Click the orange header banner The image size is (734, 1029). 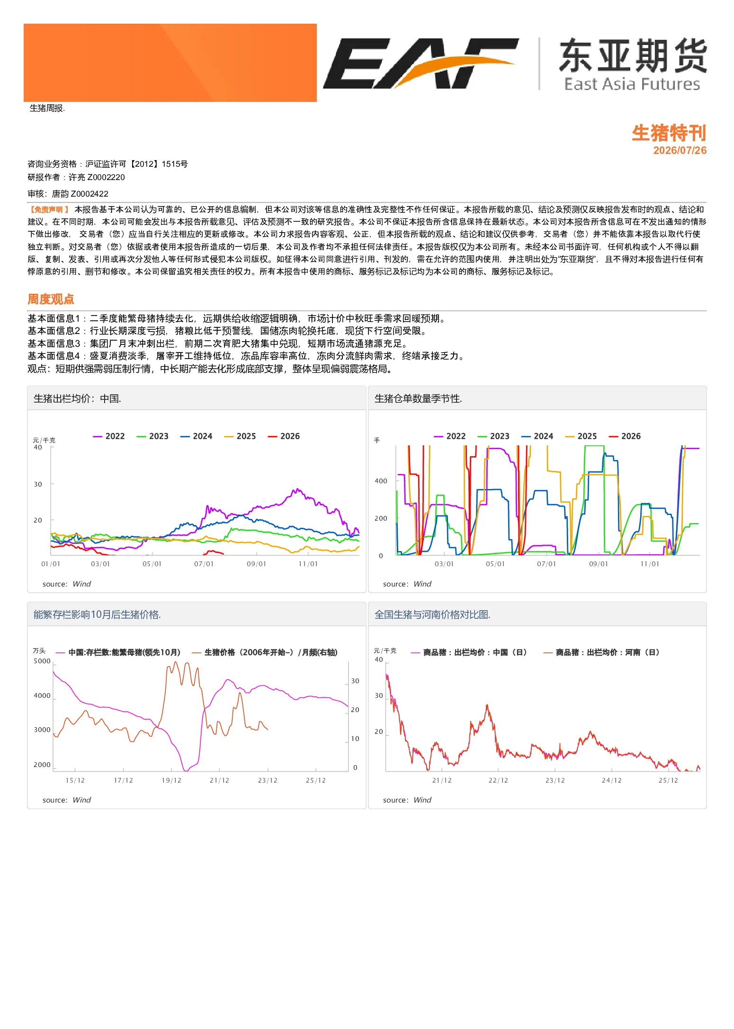pyautogui.click(x=170, y=63)
